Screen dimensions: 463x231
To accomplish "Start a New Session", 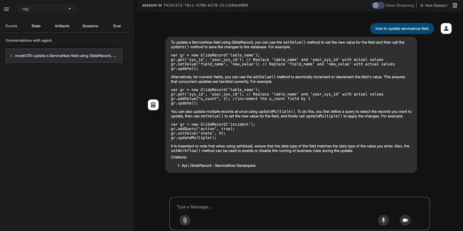I will [x=433, y=5].
